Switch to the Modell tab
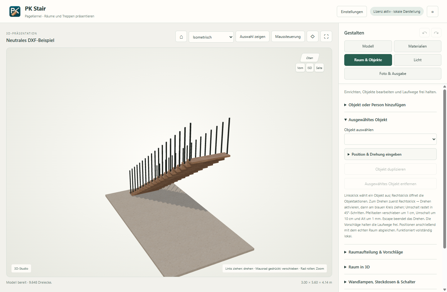The width and height of the screenshot is (447, 292). tap(368, 46)
